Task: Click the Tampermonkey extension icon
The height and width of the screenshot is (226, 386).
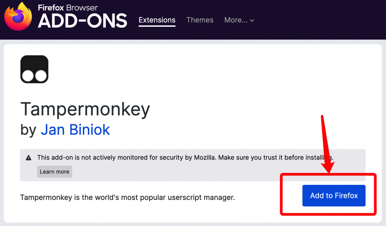Action: 34,69
